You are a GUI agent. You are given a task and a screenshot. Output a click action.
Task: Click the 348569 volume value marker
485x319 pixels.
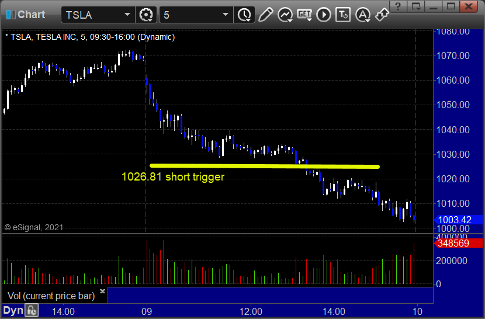[x=458, y=243]
